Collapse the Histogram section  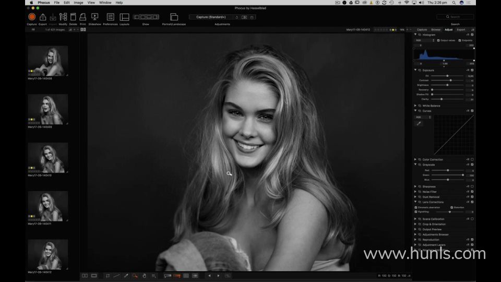click(415, 34)
